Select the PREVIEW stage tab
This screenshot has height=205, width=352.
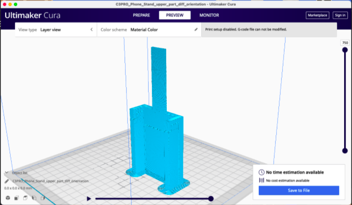(175, 15)
